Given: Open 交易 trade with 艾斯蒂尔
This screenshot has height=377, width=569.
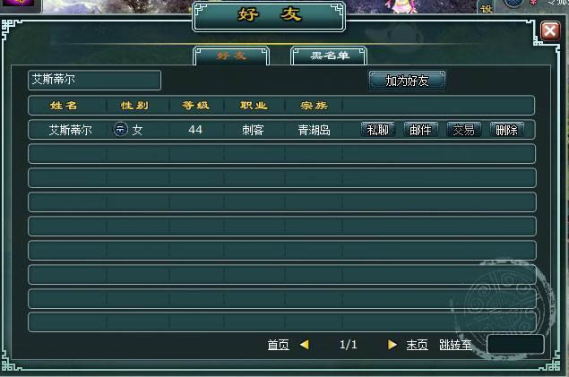Looking at the screenshot, I should point(464,130).
